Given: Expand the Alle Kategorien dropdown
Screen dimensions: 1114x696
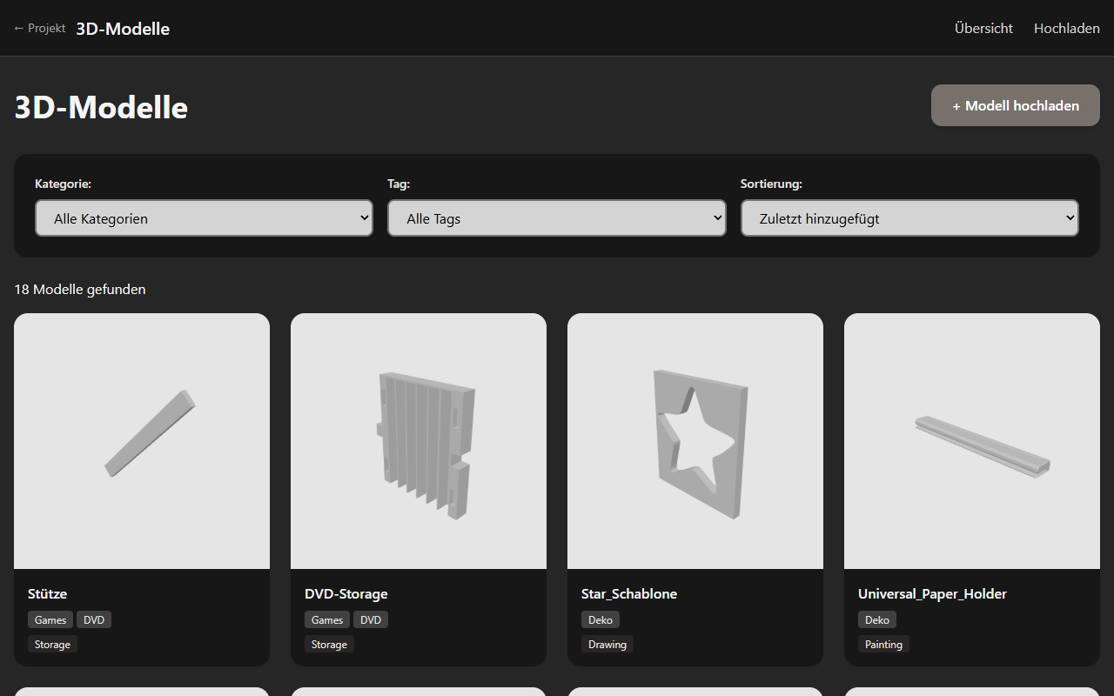Looking at the screenshot, I should [204, 218].
